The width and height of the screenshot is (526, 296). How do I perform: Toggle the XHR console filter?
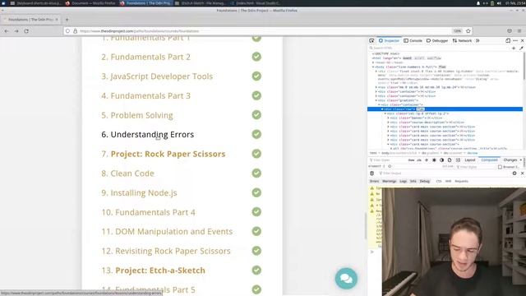point(448,181)
